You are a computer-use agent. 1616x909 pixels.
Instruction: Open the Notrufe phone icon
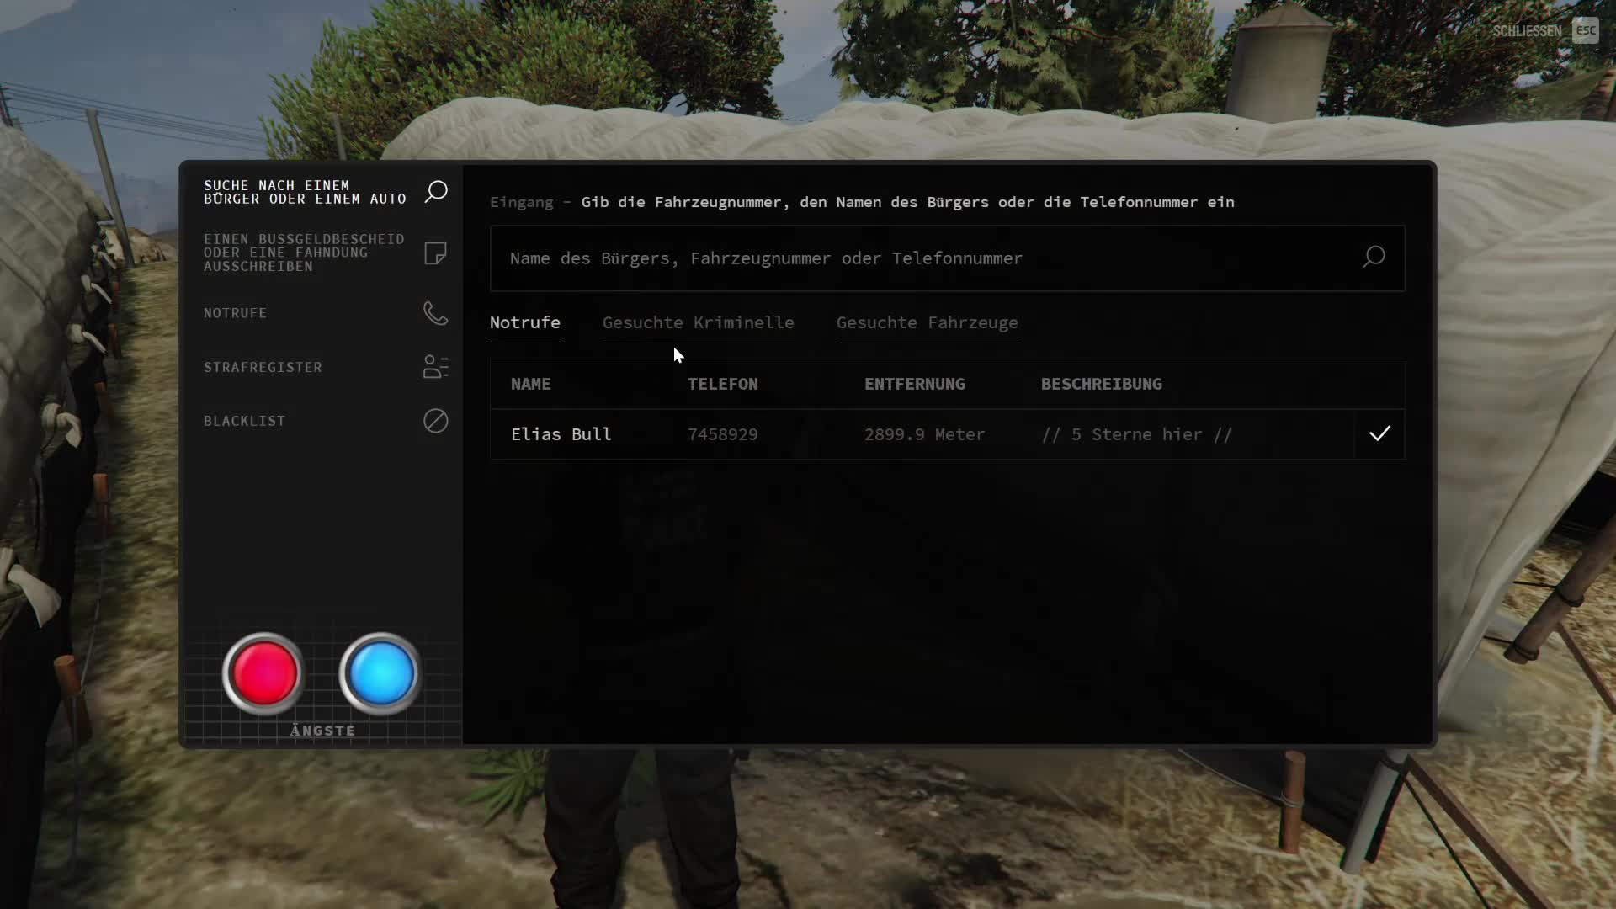(435, 313)
